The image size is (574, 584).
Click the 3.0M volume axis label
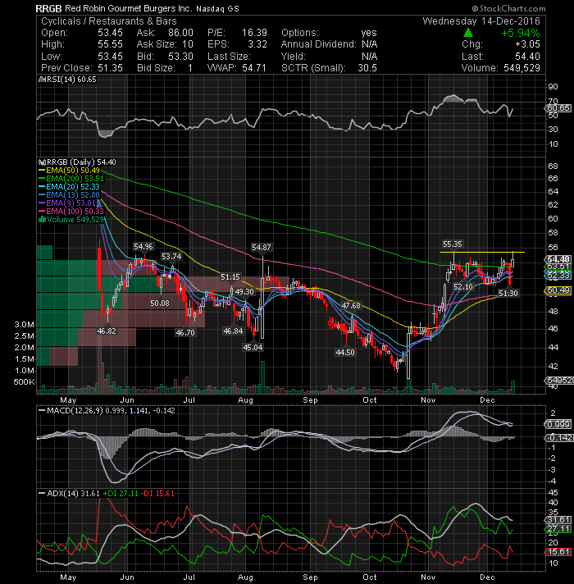(25, 325)
